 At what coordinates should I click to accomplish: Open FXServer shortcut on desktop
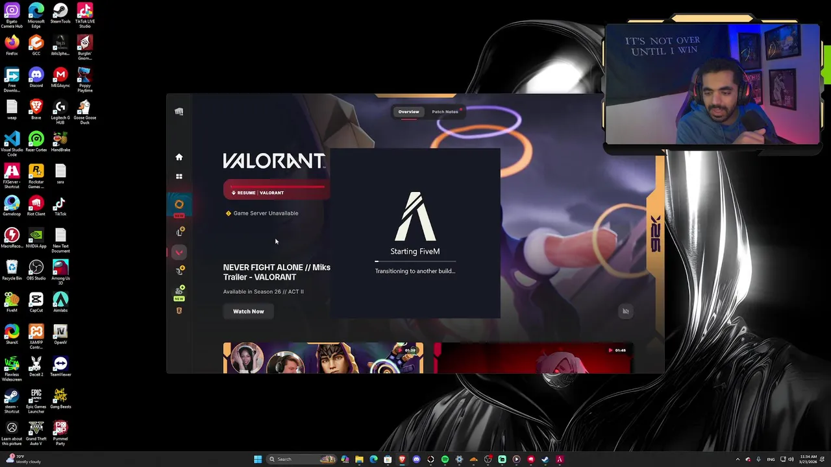[12, 176]
